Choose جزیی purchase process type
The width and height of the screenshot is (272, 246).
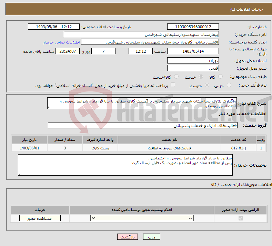pos(229,85)
